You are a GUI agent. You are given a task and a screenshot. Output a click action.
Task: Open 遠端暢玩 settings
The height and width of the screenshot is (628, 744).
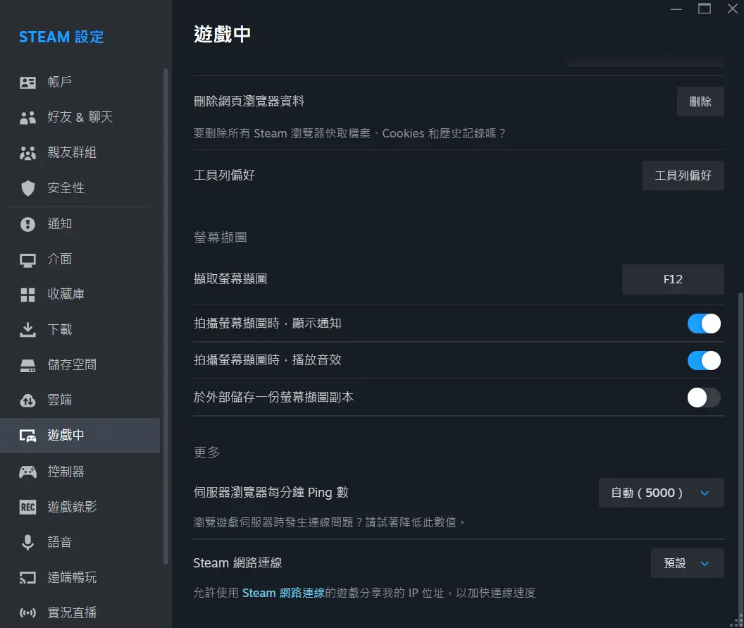pyautogui.click(x=80, y=577)
